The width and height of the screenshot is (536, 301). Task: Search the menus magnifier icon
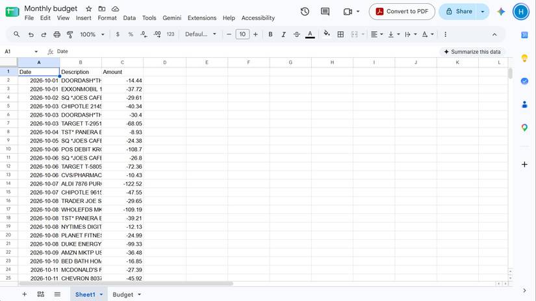(x=16, y=34)
